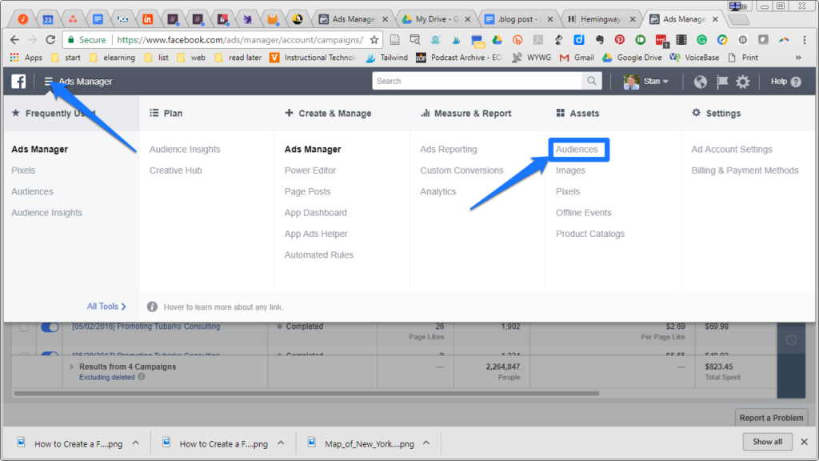This screenshot has height=461, width=819.
Task: Open the Ads Manager hamburger menu
Action: pos(49,82)
